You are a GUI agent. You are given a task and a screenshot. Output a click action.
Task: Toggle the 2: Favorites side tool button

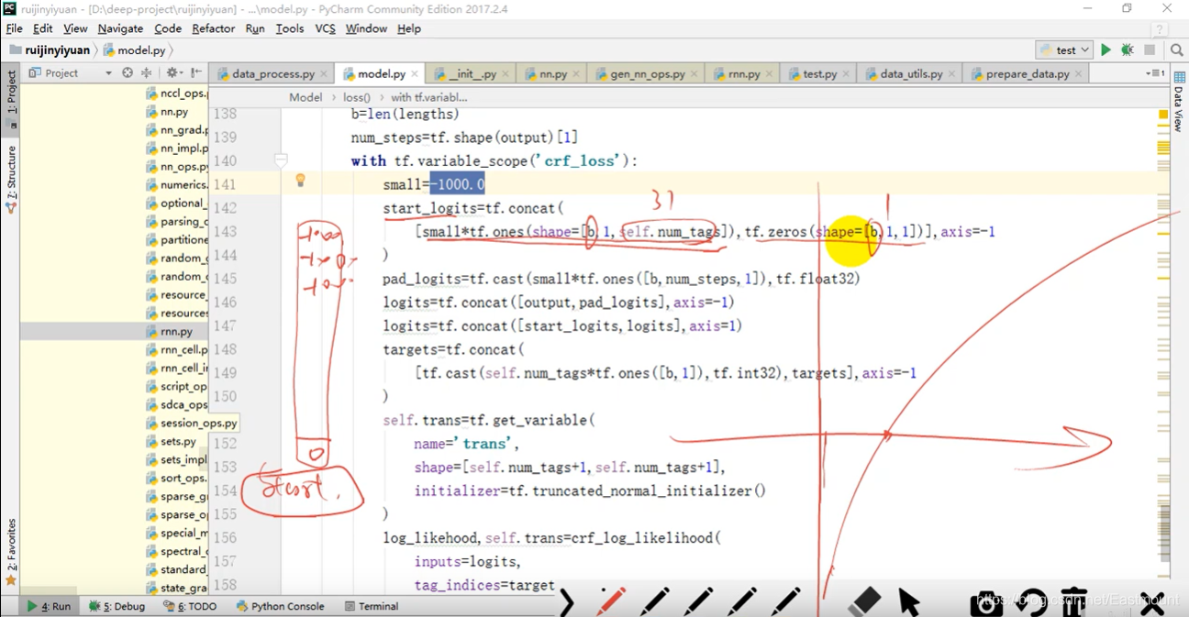tap(11, 553)
